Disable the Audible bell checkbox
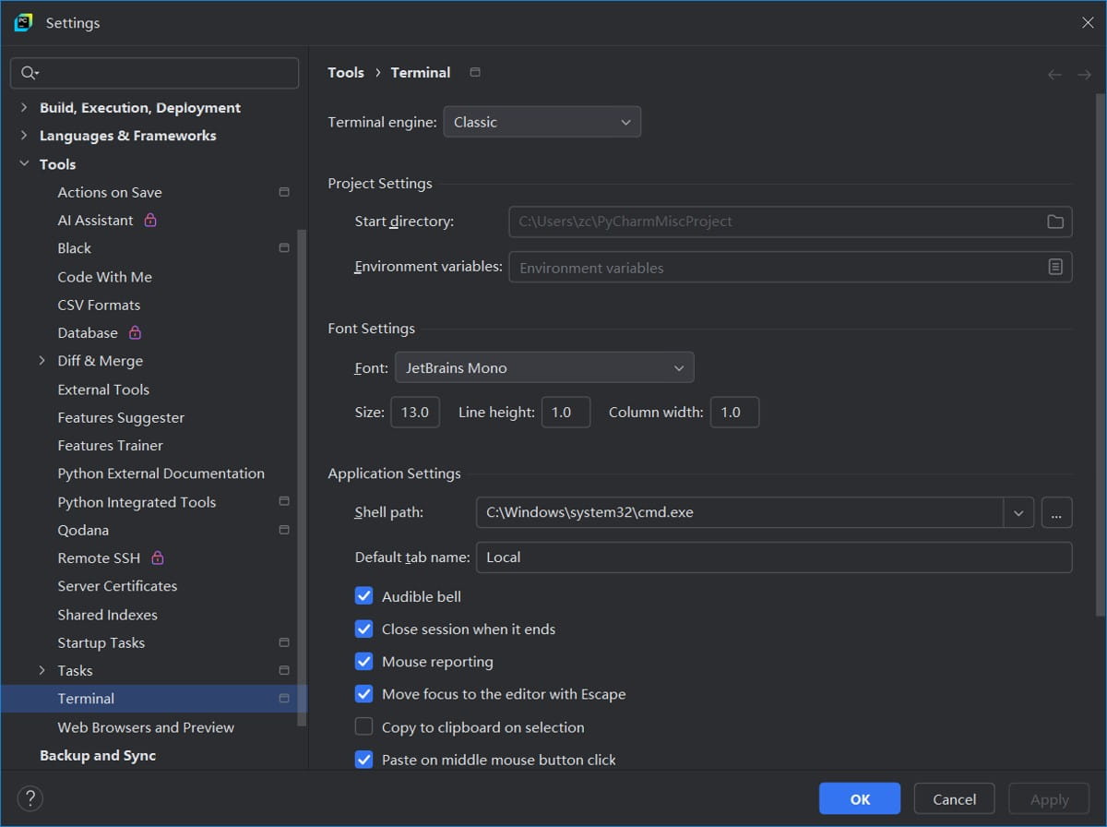This screenshot has width=1107, height=827. tap(364, 596)
